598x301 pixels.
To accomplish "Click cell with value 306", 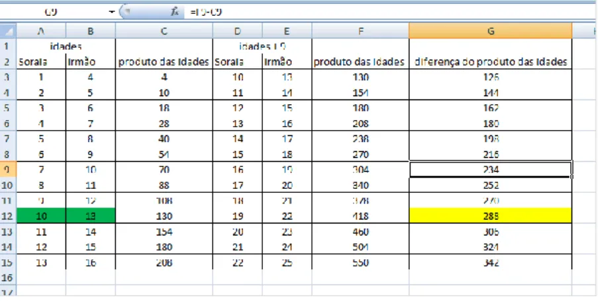I will pyautogui.click(x=491, y=231).
